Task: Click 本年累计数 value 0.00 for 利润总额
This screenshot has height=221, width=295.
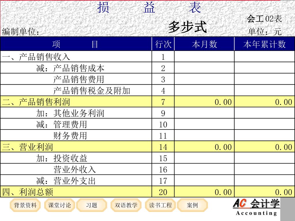Action: [283, 192]
